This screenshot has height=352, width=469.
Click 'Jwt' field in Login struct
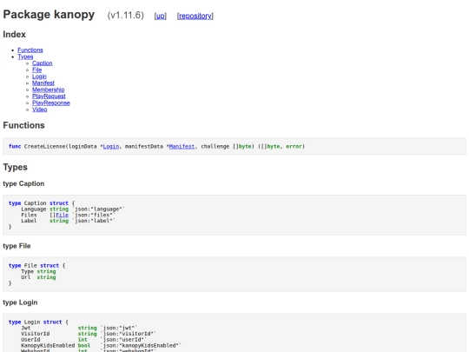(x=26, y=328)
